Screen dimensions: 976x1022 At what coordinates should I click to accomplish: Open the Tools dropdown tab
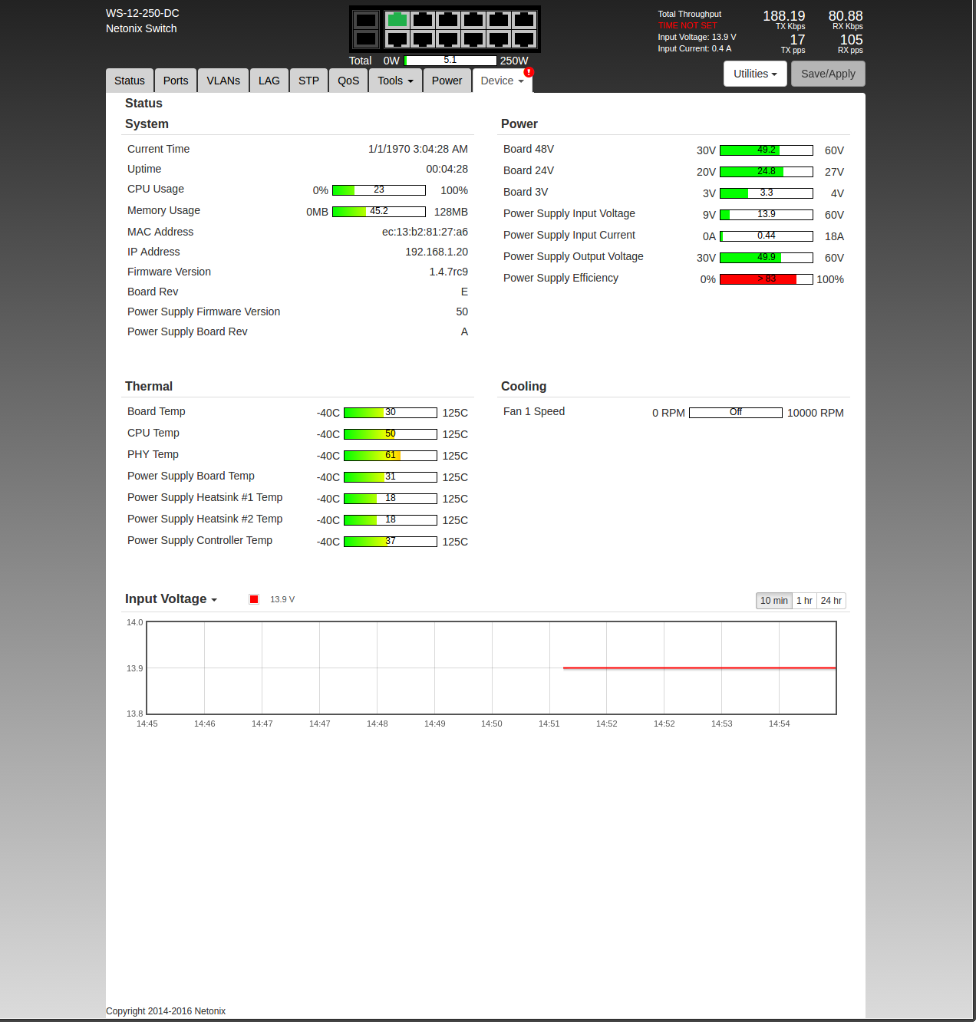pos(395,81)
